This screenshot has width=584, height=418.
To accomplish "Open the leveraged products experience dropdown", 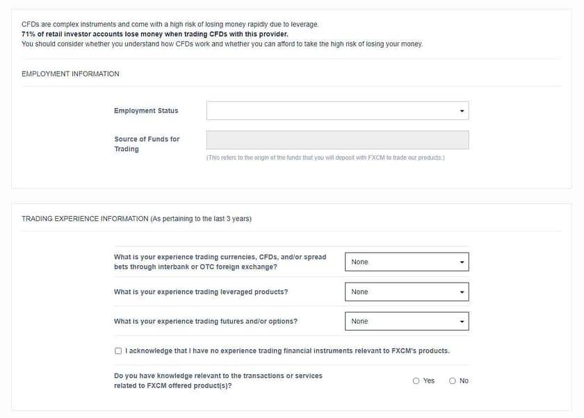I will [407, 292].
